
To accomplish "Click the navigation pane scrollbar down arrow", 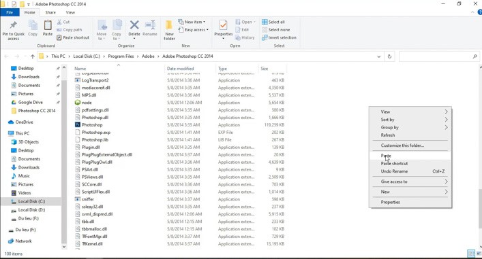I will (64, 247).
